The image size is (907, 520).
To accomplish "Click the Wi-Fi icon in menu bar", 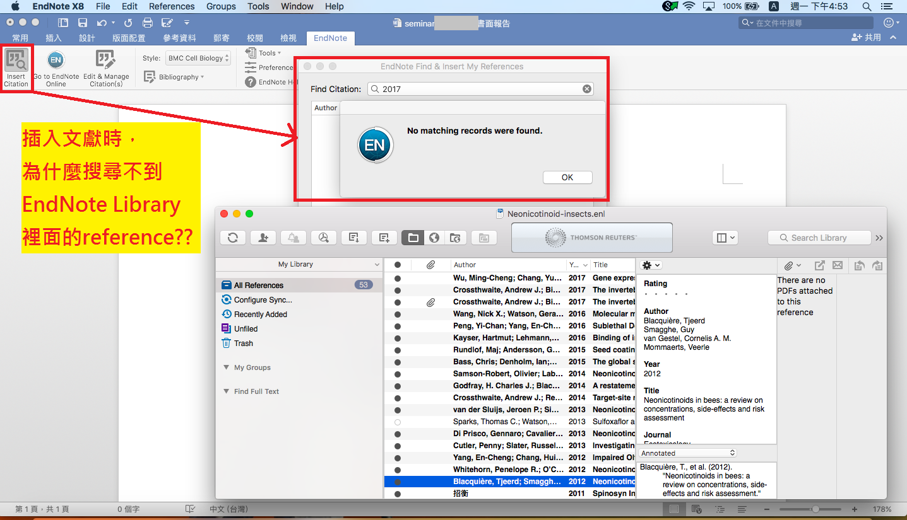I will pyautogui.click(x=689, y=6).
